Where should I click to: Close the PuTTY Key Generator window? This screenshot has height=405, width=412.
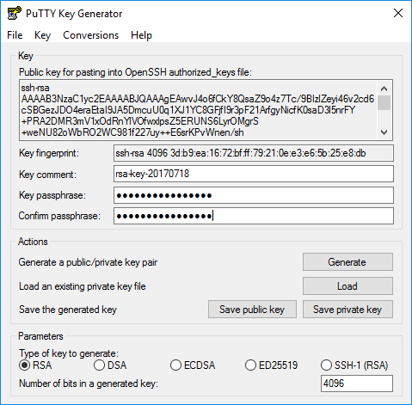[398, 13]
